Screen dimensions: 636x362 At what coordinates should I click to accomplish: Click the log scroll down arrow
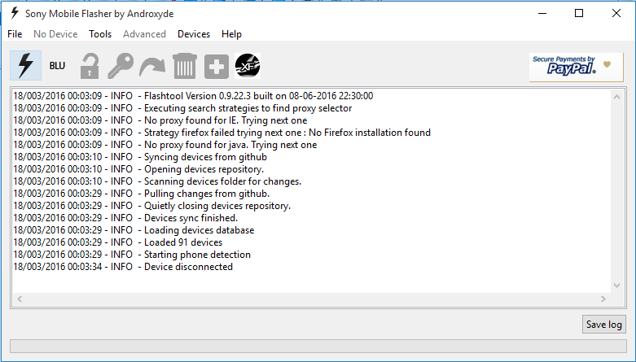pos(617,286)
